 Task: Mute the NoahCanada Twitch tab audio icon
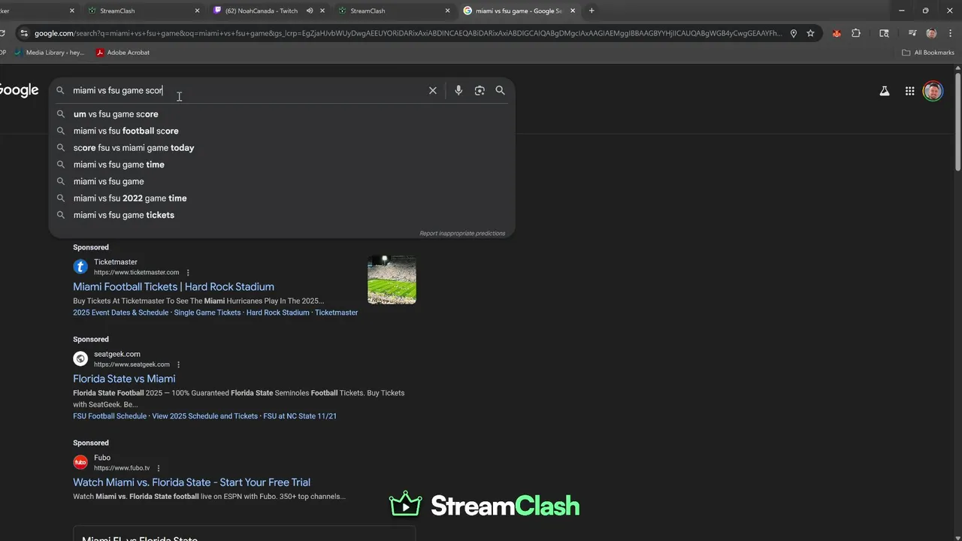(310, 11)
